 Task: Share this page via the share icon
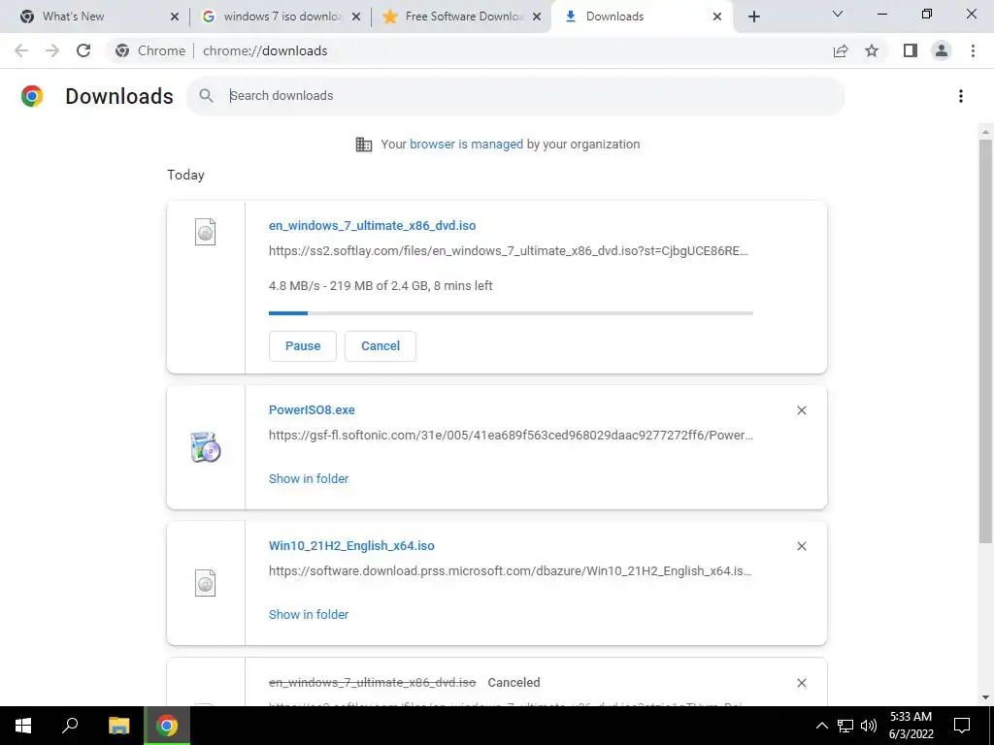click(841, 50)
